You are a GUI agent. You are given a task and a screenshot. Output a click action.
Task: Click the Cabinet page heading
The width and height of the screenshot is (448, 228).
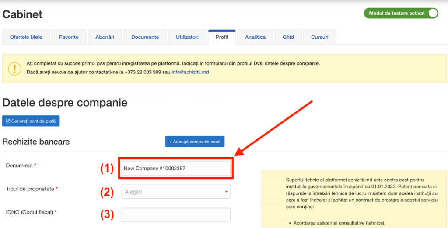click(23, 14)
